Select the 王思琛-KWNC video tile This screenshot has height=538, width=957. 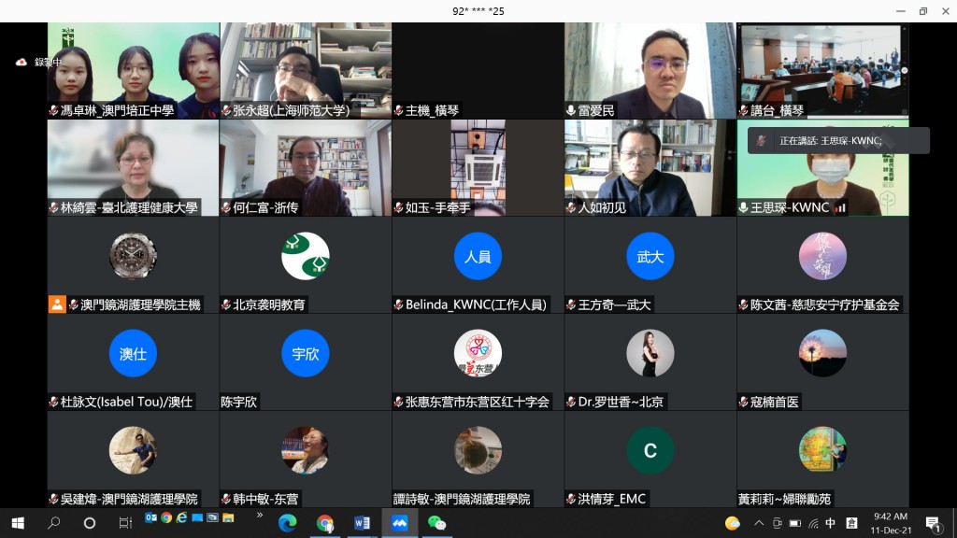[822, 168]
